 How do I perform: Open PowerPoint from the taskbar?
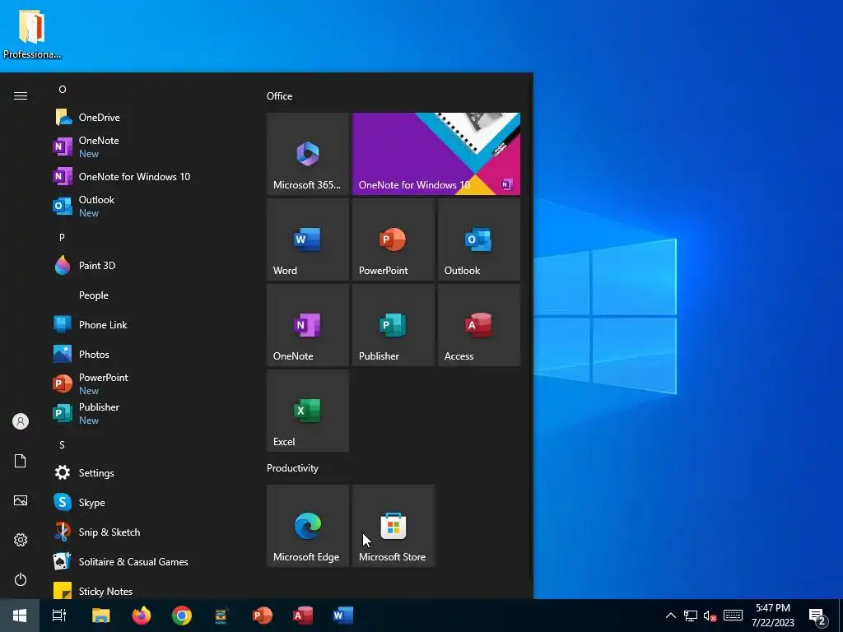point(263,616)
